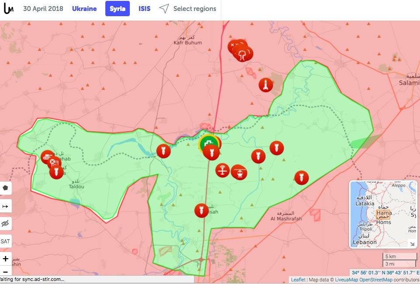Switch to the Ukraine map tab
Screen dimensions: 420x284
[84, 9]
